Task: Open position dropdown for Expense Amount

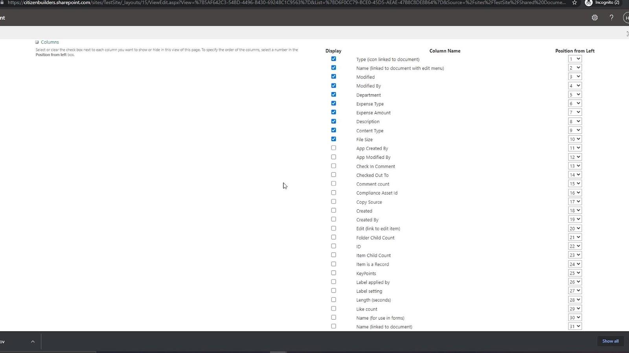Action: [x=575, y=112]
